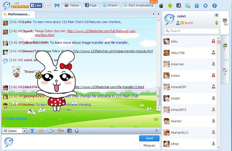This screenshot has height=151, width=232.
Task: Select user Ackers6357 in the list
Action: (x=189, y=87)
